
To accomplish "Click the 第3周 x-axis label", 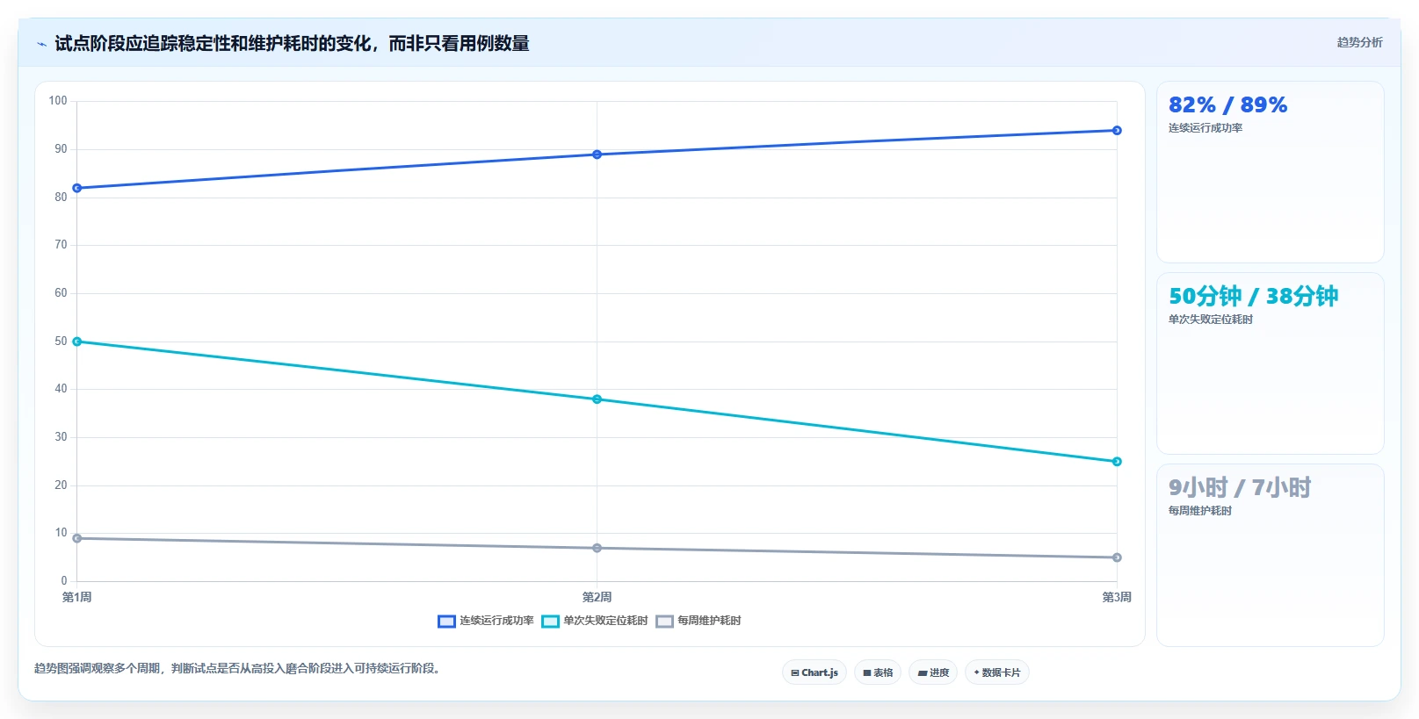I will (1117, 597).
